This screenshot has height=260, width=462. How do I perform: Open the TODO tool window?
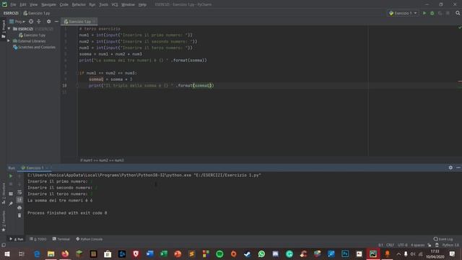38,239
